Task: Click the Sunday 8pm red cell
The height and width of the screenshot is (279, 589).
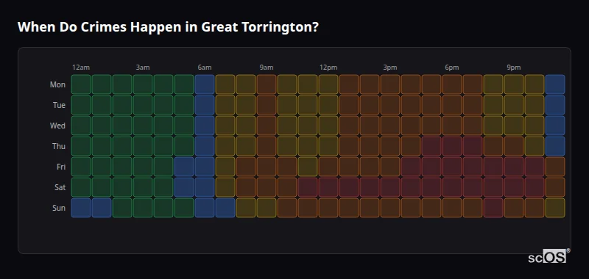Action: pos(493,208)
